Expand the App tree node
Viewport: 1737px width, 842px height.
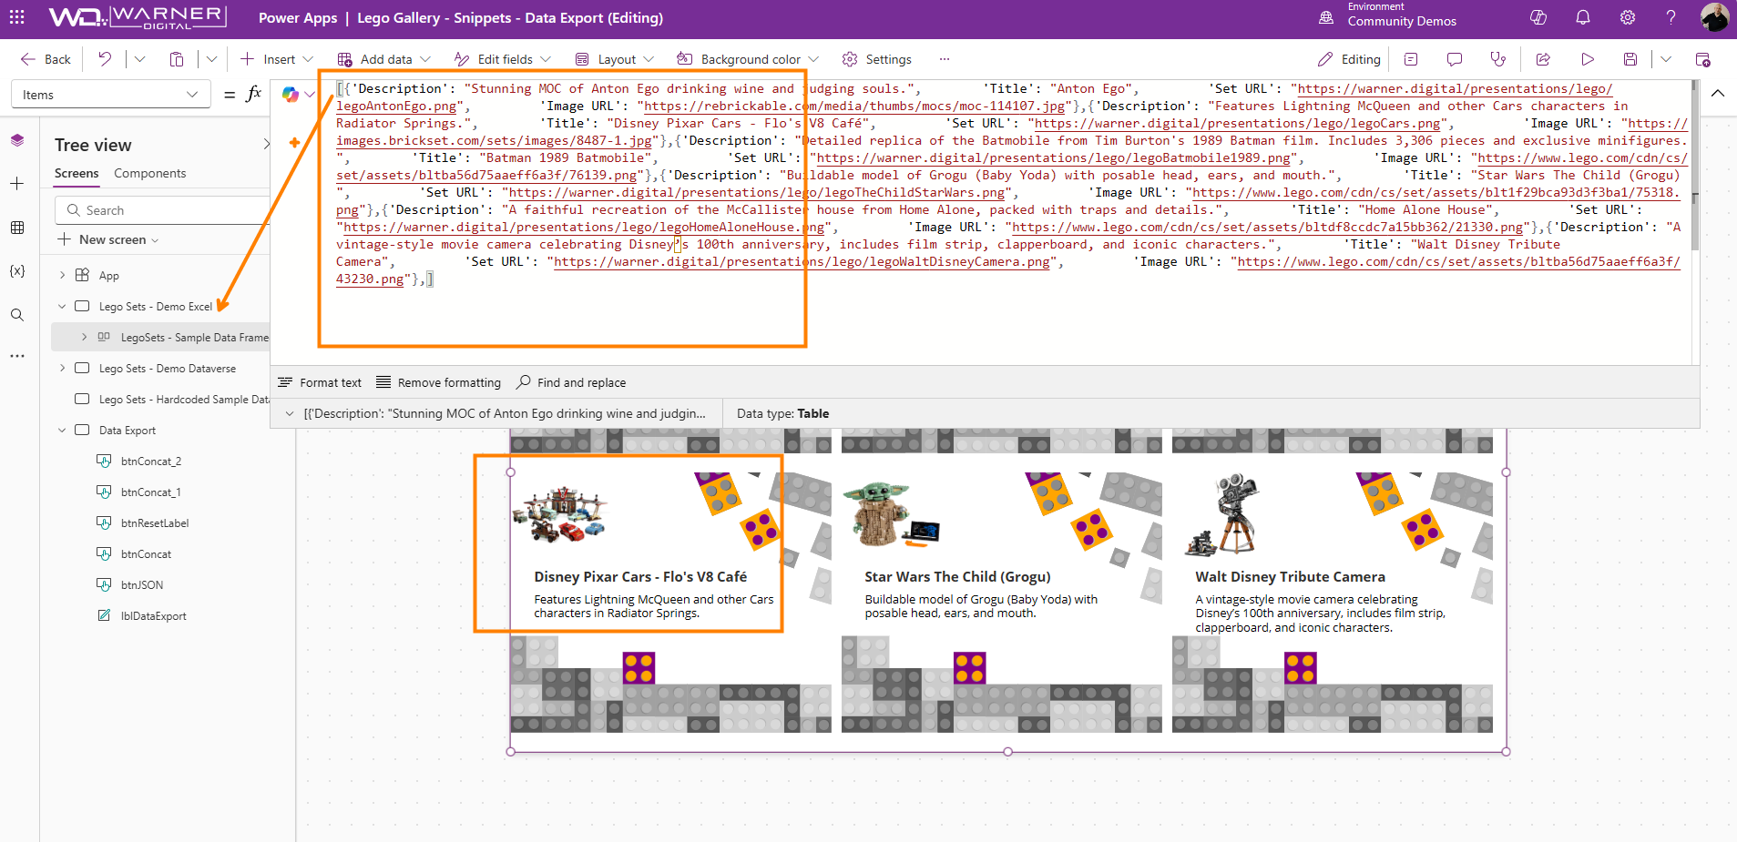click(x=62, y=275)
